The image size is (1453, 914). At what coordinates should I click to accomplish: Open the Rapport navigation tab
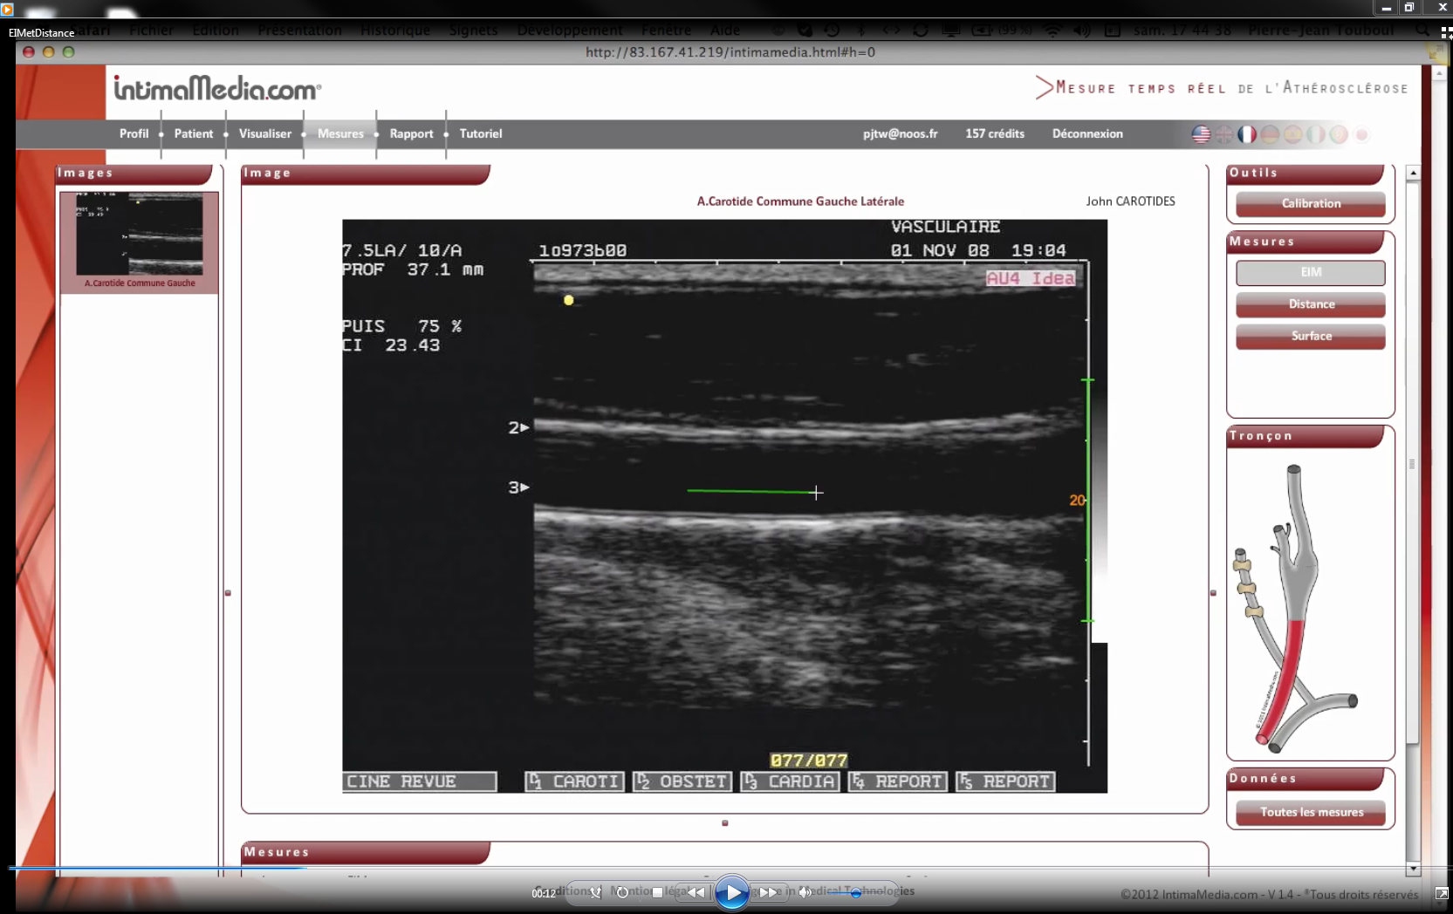[411, 133]
